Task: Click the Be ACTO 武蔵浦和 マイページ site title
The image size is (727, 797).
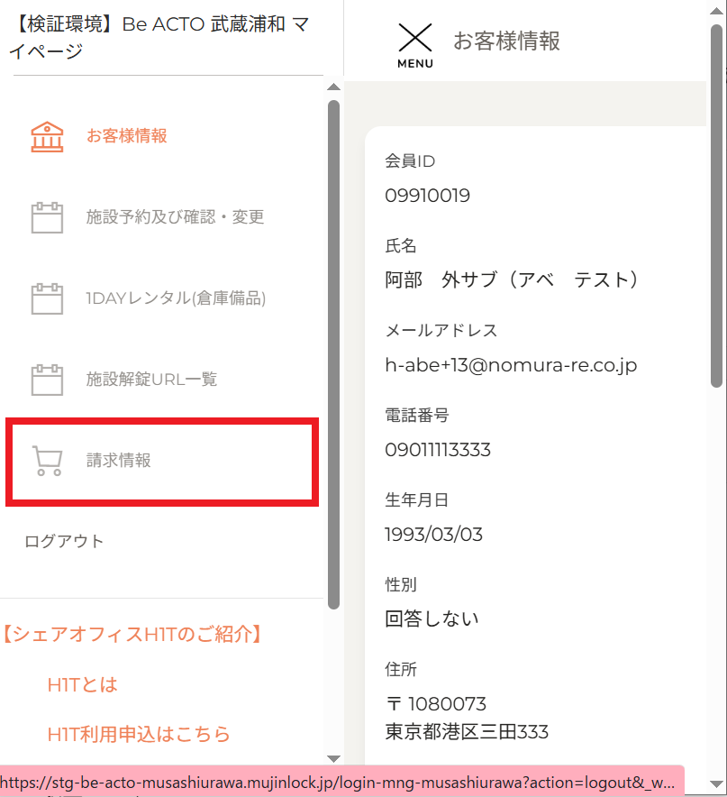Action: coord(162,38)
